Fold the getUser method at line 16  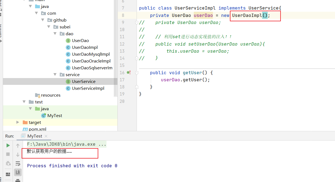coord(137,73)
